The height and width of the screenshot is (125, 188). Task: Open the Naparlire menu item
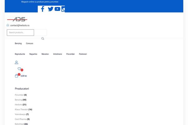tap(33, 54)
